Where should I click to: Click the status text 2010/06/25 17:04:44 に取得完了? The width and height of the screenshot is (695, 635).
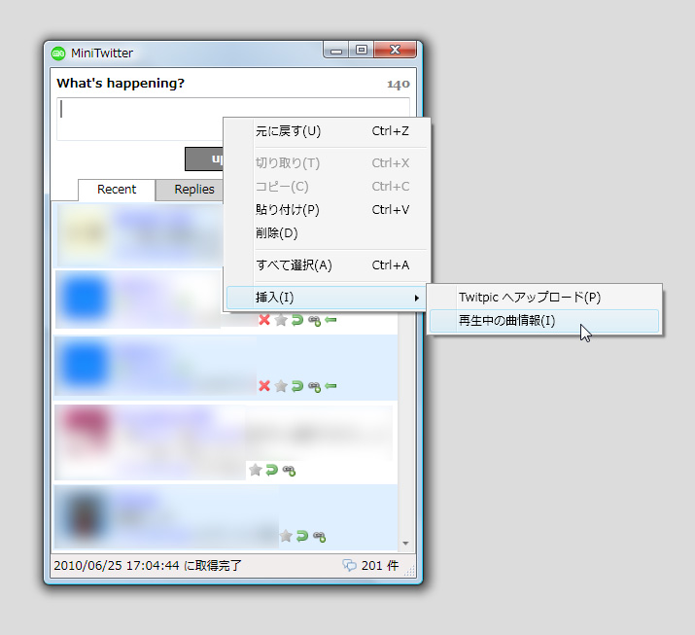[148, 565]
